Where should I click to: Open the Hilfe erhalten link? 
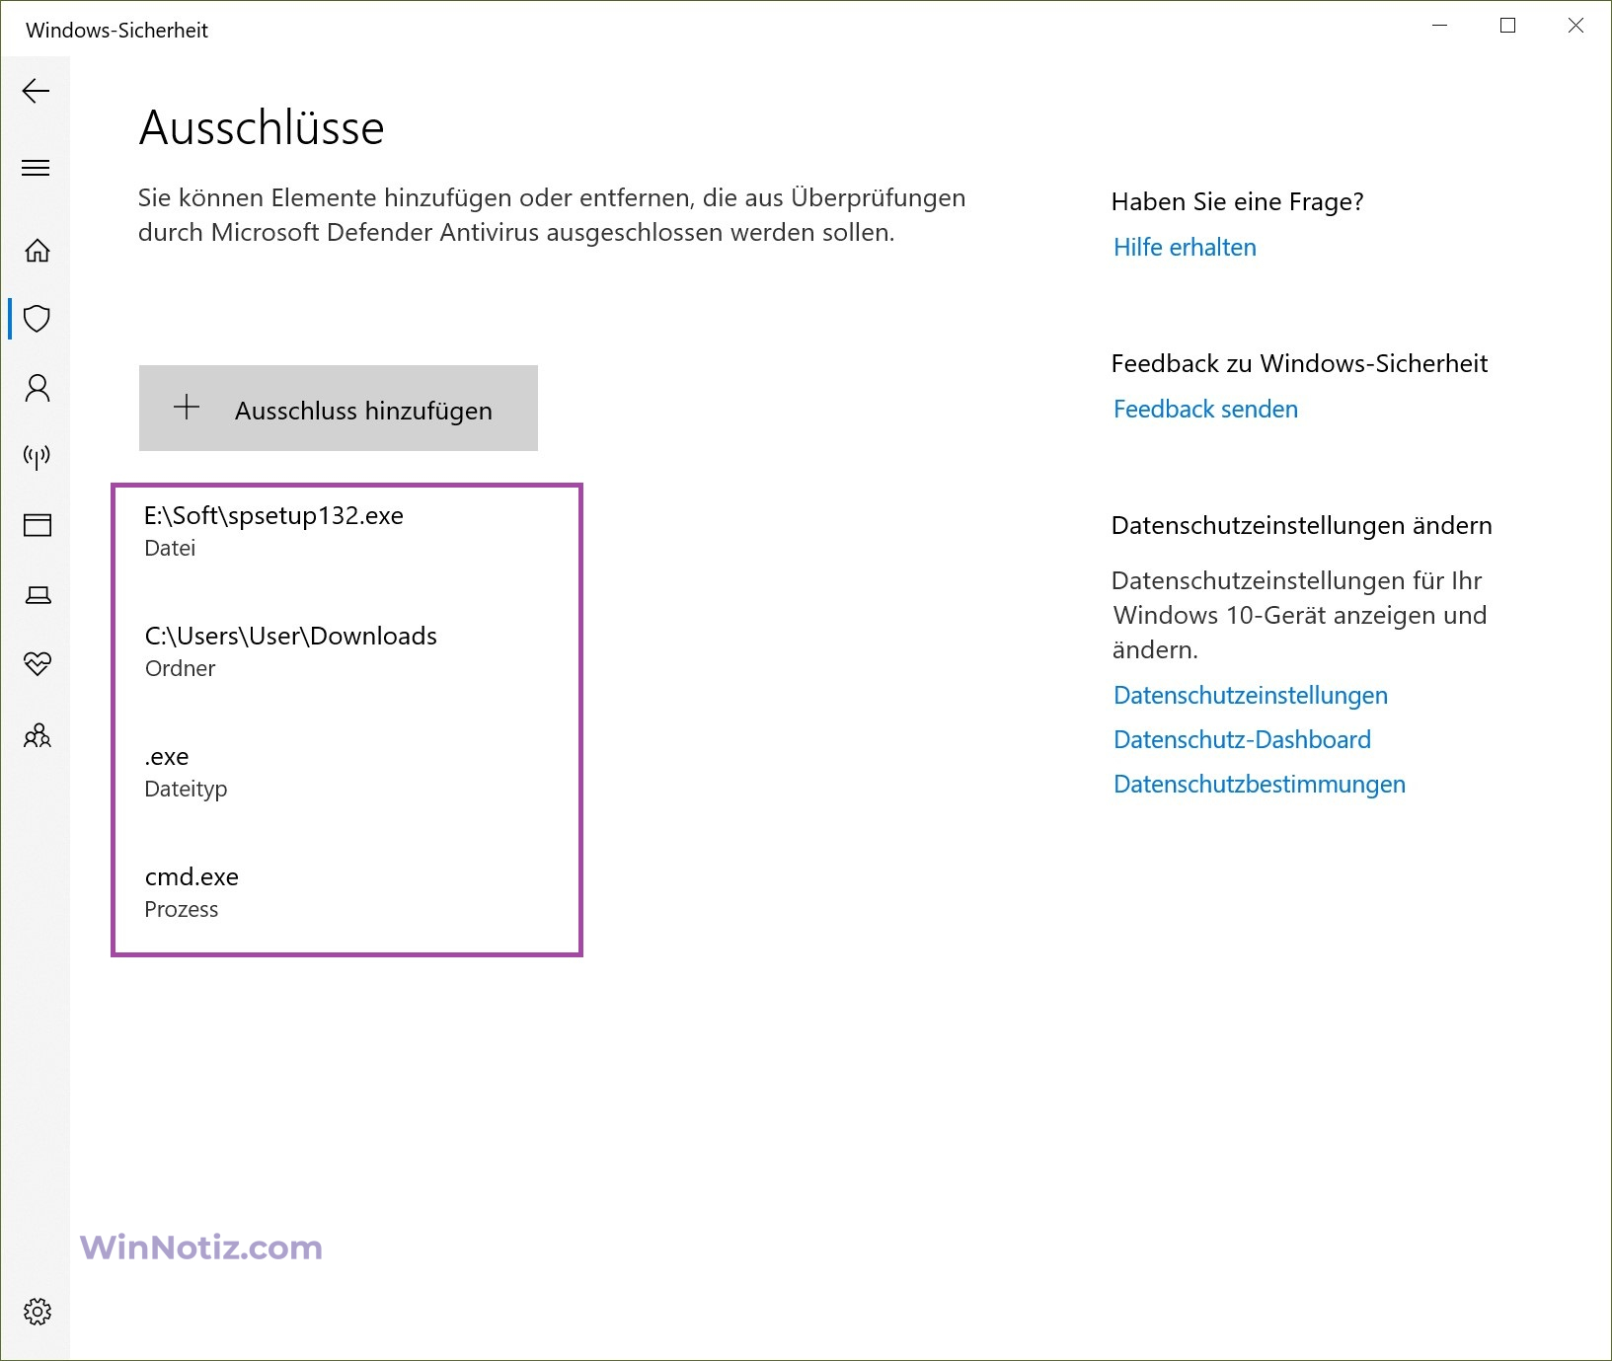pyautogui.click(x=1185, y=248)
